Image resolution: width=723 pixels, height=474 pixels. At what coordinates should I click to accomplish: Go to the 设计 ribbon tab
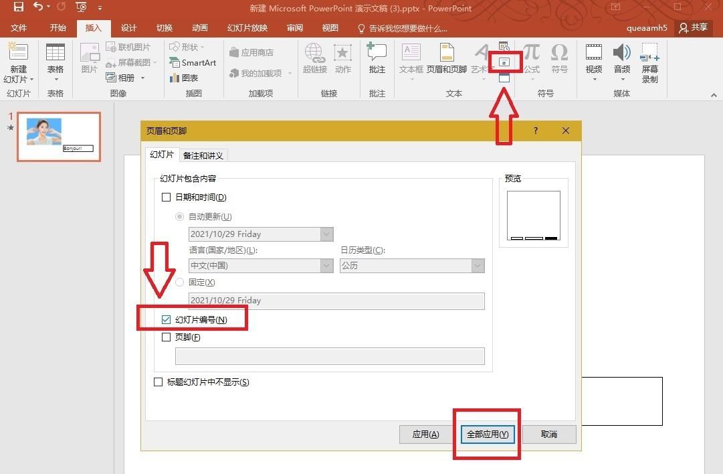128,27
